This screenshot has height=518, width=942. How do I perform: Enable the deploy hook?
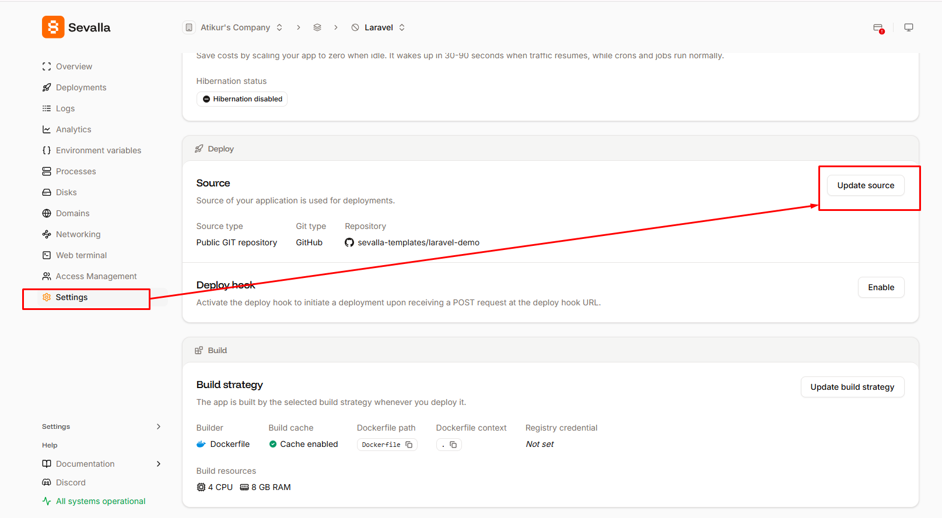881,287
